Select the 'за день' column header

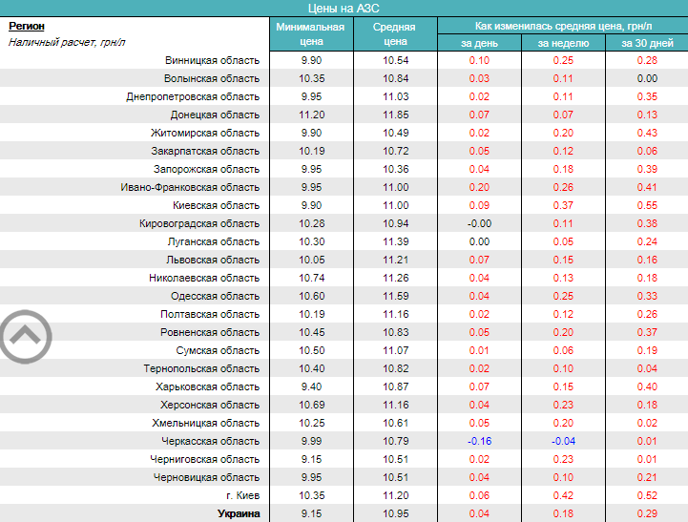point(478,43)
